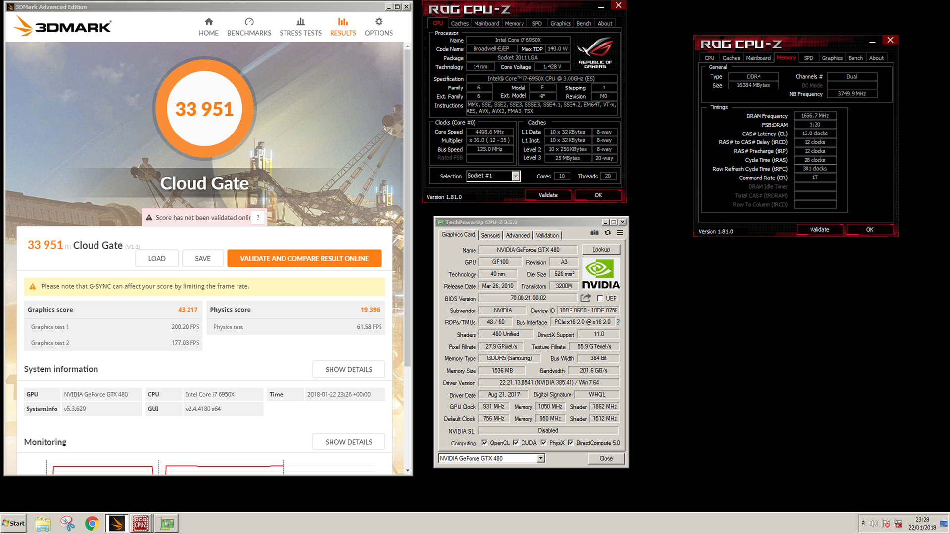Open the RESULTS section in 3DMark
The width and height of the screenshot is (950, 534).
[343, 27]
